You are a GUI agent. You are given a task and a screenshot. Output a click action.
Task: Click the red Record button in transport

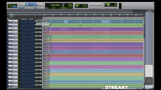100,5
